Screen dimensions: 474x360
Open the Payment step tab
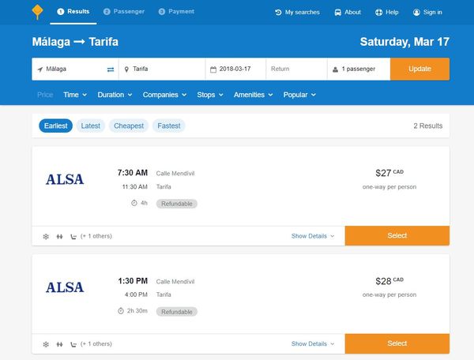coord(176,12)
